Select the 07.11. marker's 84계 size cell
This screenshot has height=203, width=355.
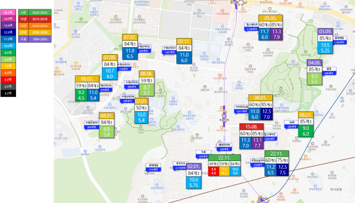click(x=184, y=48)
